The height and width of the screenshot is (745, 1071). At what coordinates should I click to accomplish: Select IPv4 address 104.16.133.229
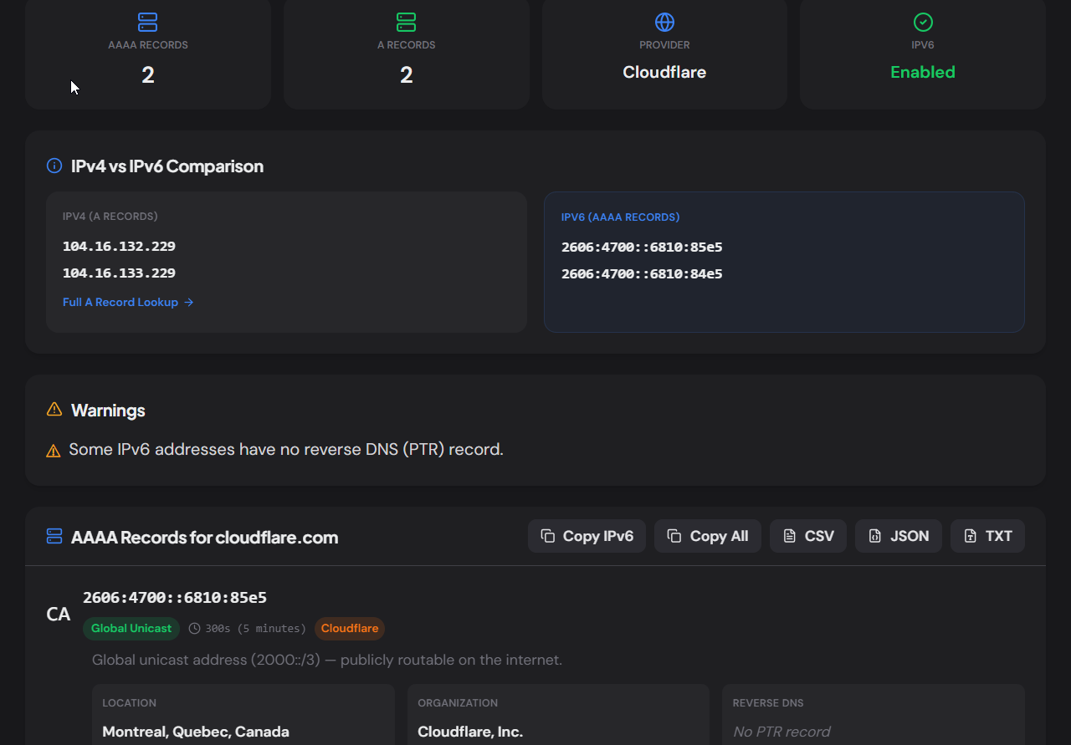click(119, 273)
